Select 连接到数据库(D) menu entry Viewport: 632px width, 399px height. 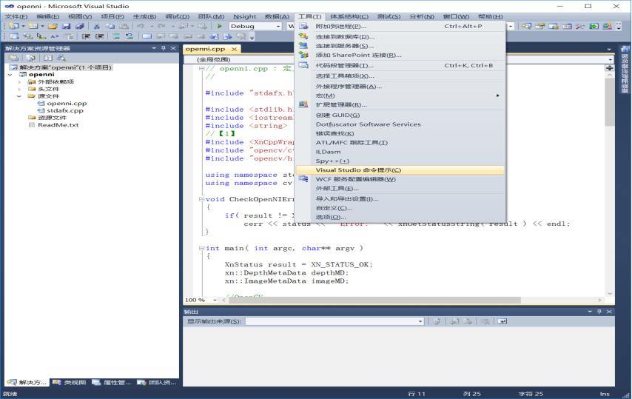400,37
